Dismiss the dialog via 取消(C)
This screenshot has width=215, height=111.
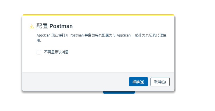click(160, 82)
